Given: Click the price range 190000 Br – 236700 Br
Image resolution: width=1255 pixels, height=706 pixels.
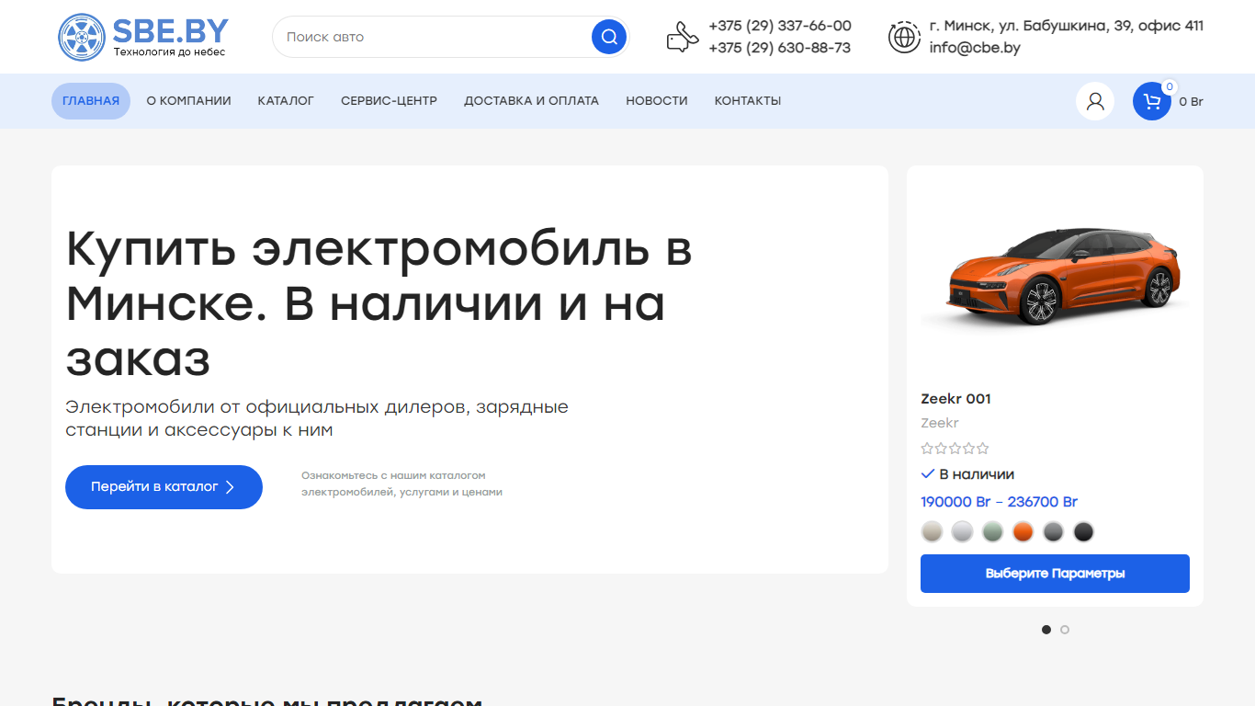Looking at the screenshot, I should tap(999, 502).
